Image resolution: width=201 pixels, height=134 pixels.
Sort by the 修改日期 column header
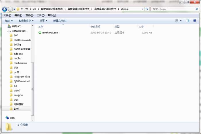pos(95,27)
